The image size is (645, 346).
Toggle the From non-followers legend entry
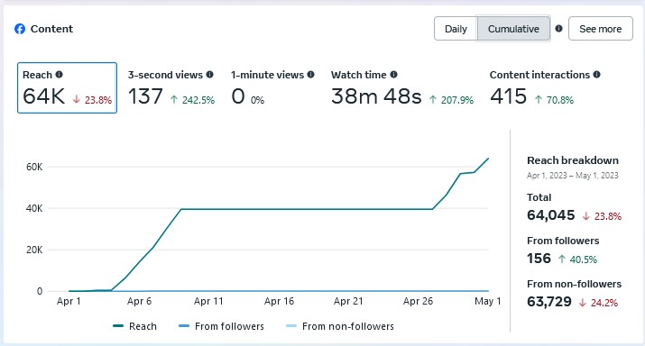click(x=340, y=326)
